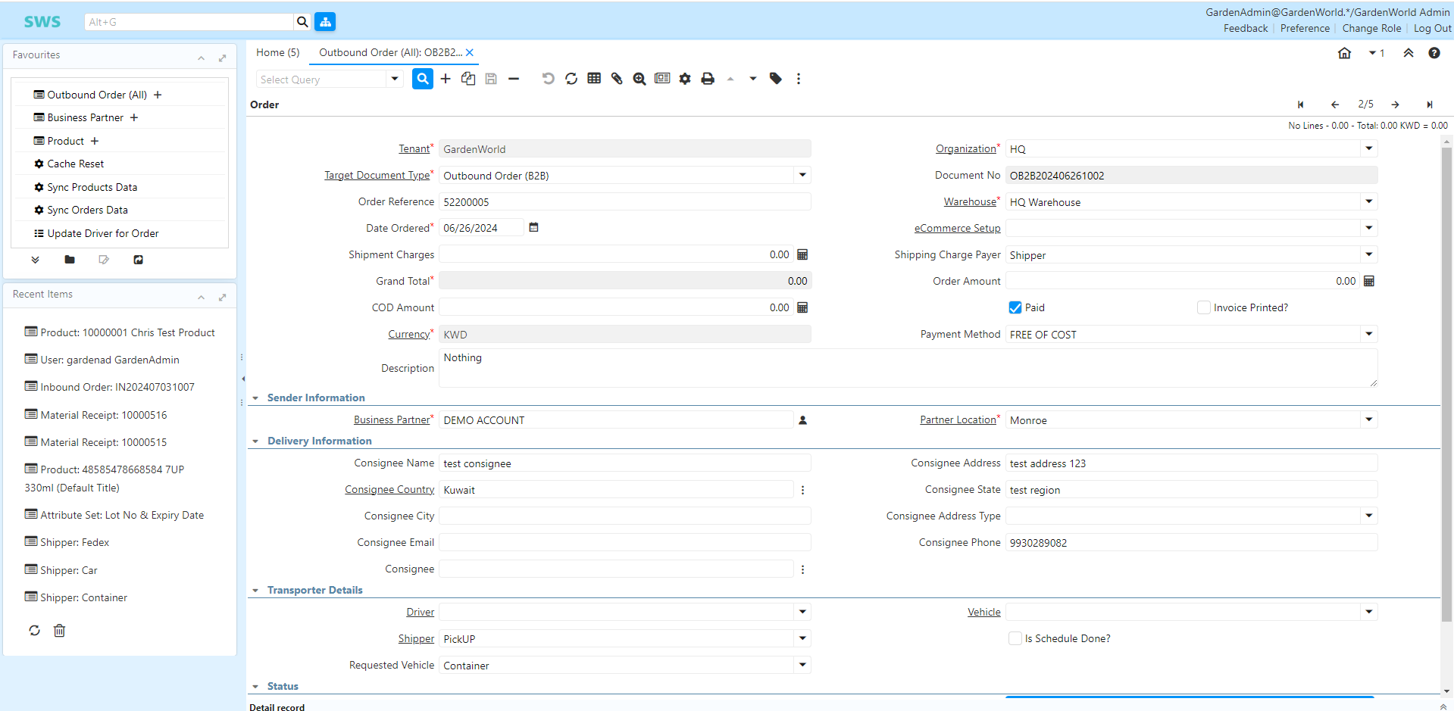Image resolution: width=1454 pixels, height=711 pixels.
Task: Open Business Partner from Favourites
Action: (85, 117)
